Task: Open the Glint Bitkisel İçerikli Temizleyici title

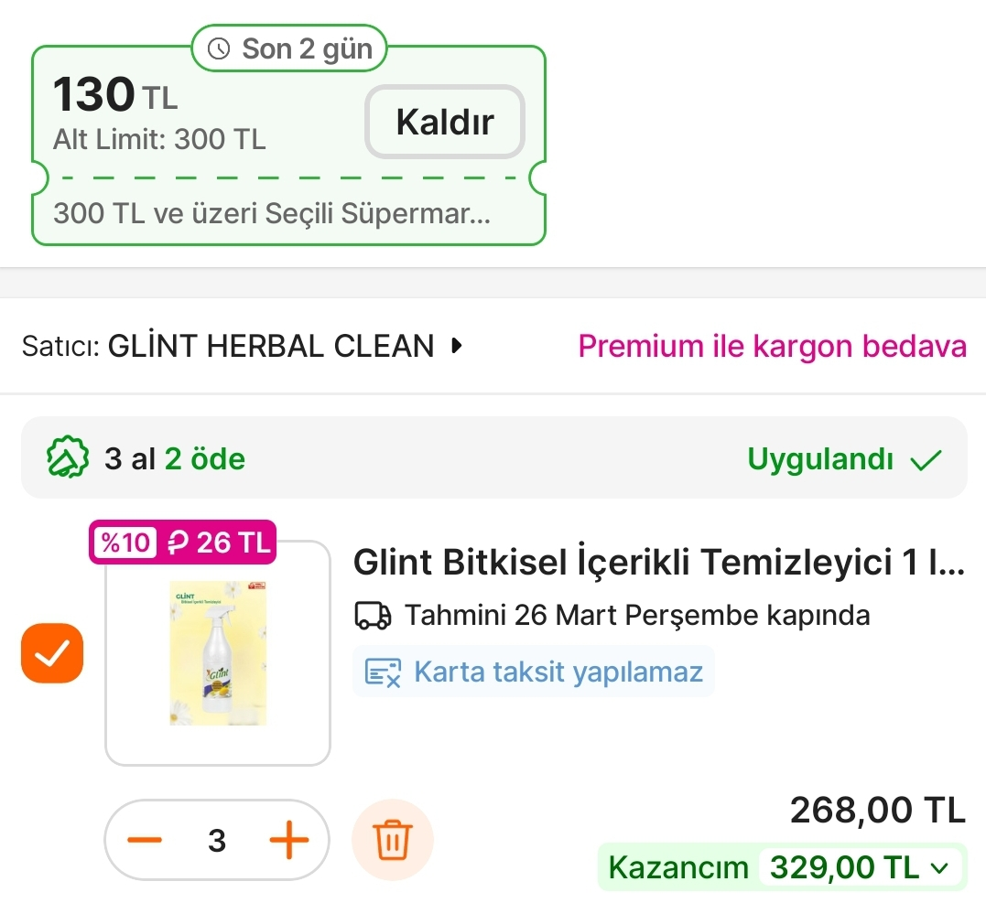Action: (658, 564)
